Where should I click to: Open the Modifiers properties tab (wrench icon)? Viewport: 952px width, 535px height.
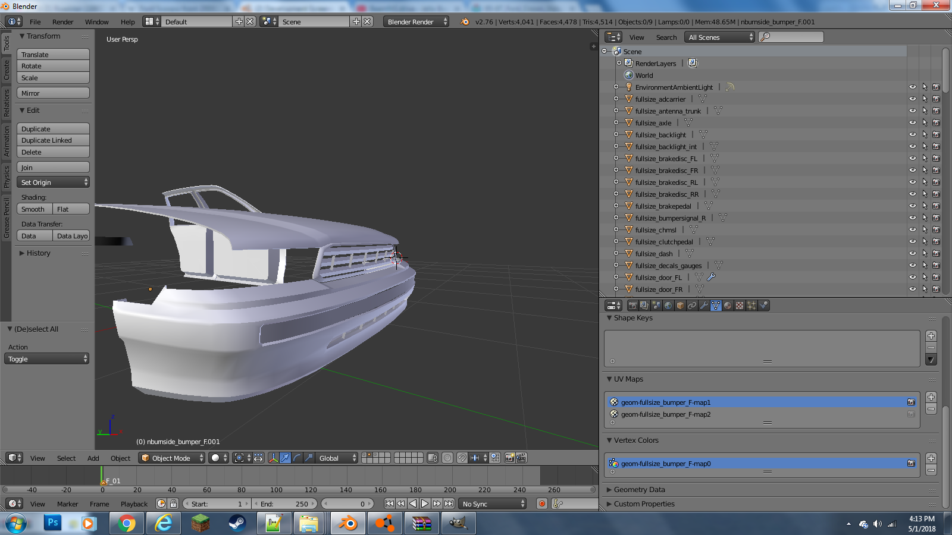pos(704,306)
